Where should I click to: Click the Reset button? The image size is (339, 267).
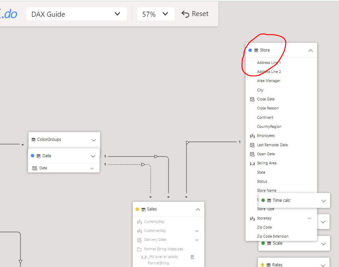click(195, 14)
